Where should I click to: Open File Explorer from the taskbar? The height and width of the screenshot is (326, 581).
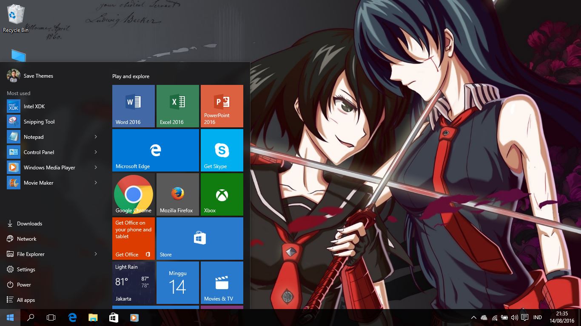[93, 318]
